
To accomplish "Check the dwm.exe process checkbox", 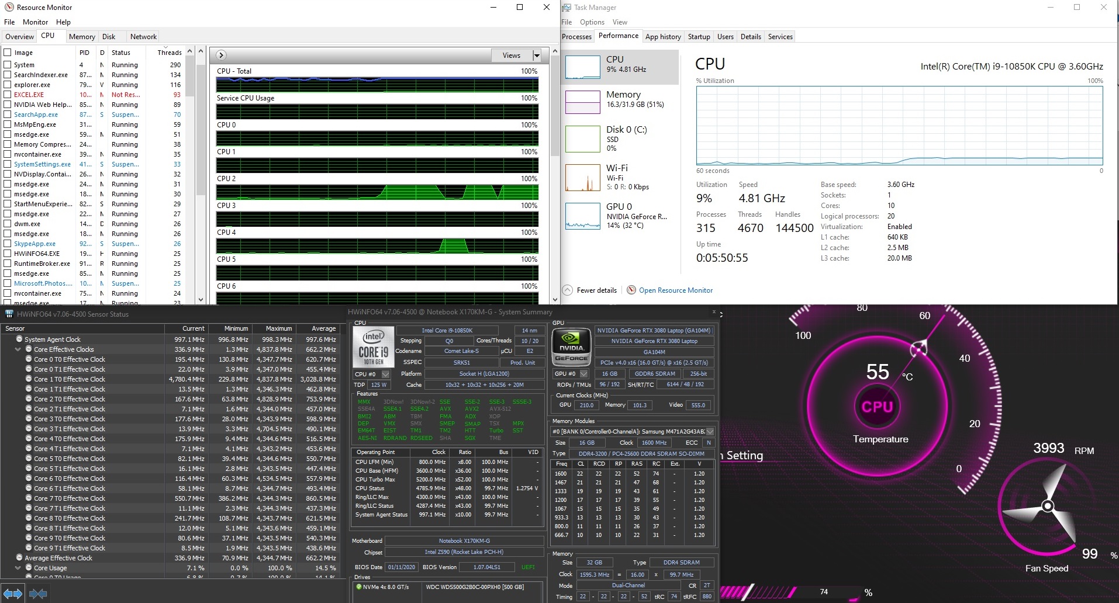I will click(8, 224).
